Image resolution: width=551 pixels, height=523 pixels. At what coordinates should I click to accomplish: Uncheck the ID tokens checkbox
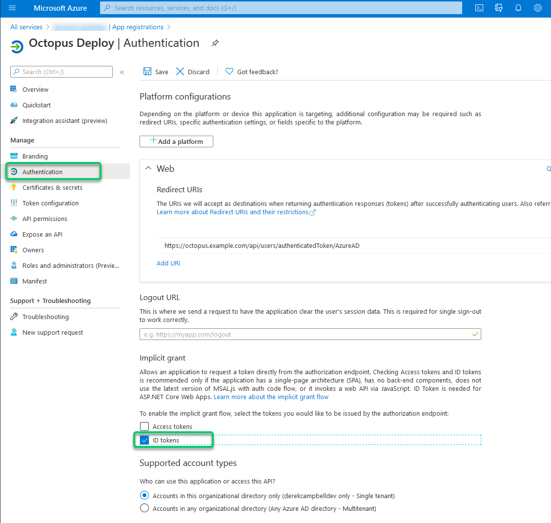click(144, 441)
